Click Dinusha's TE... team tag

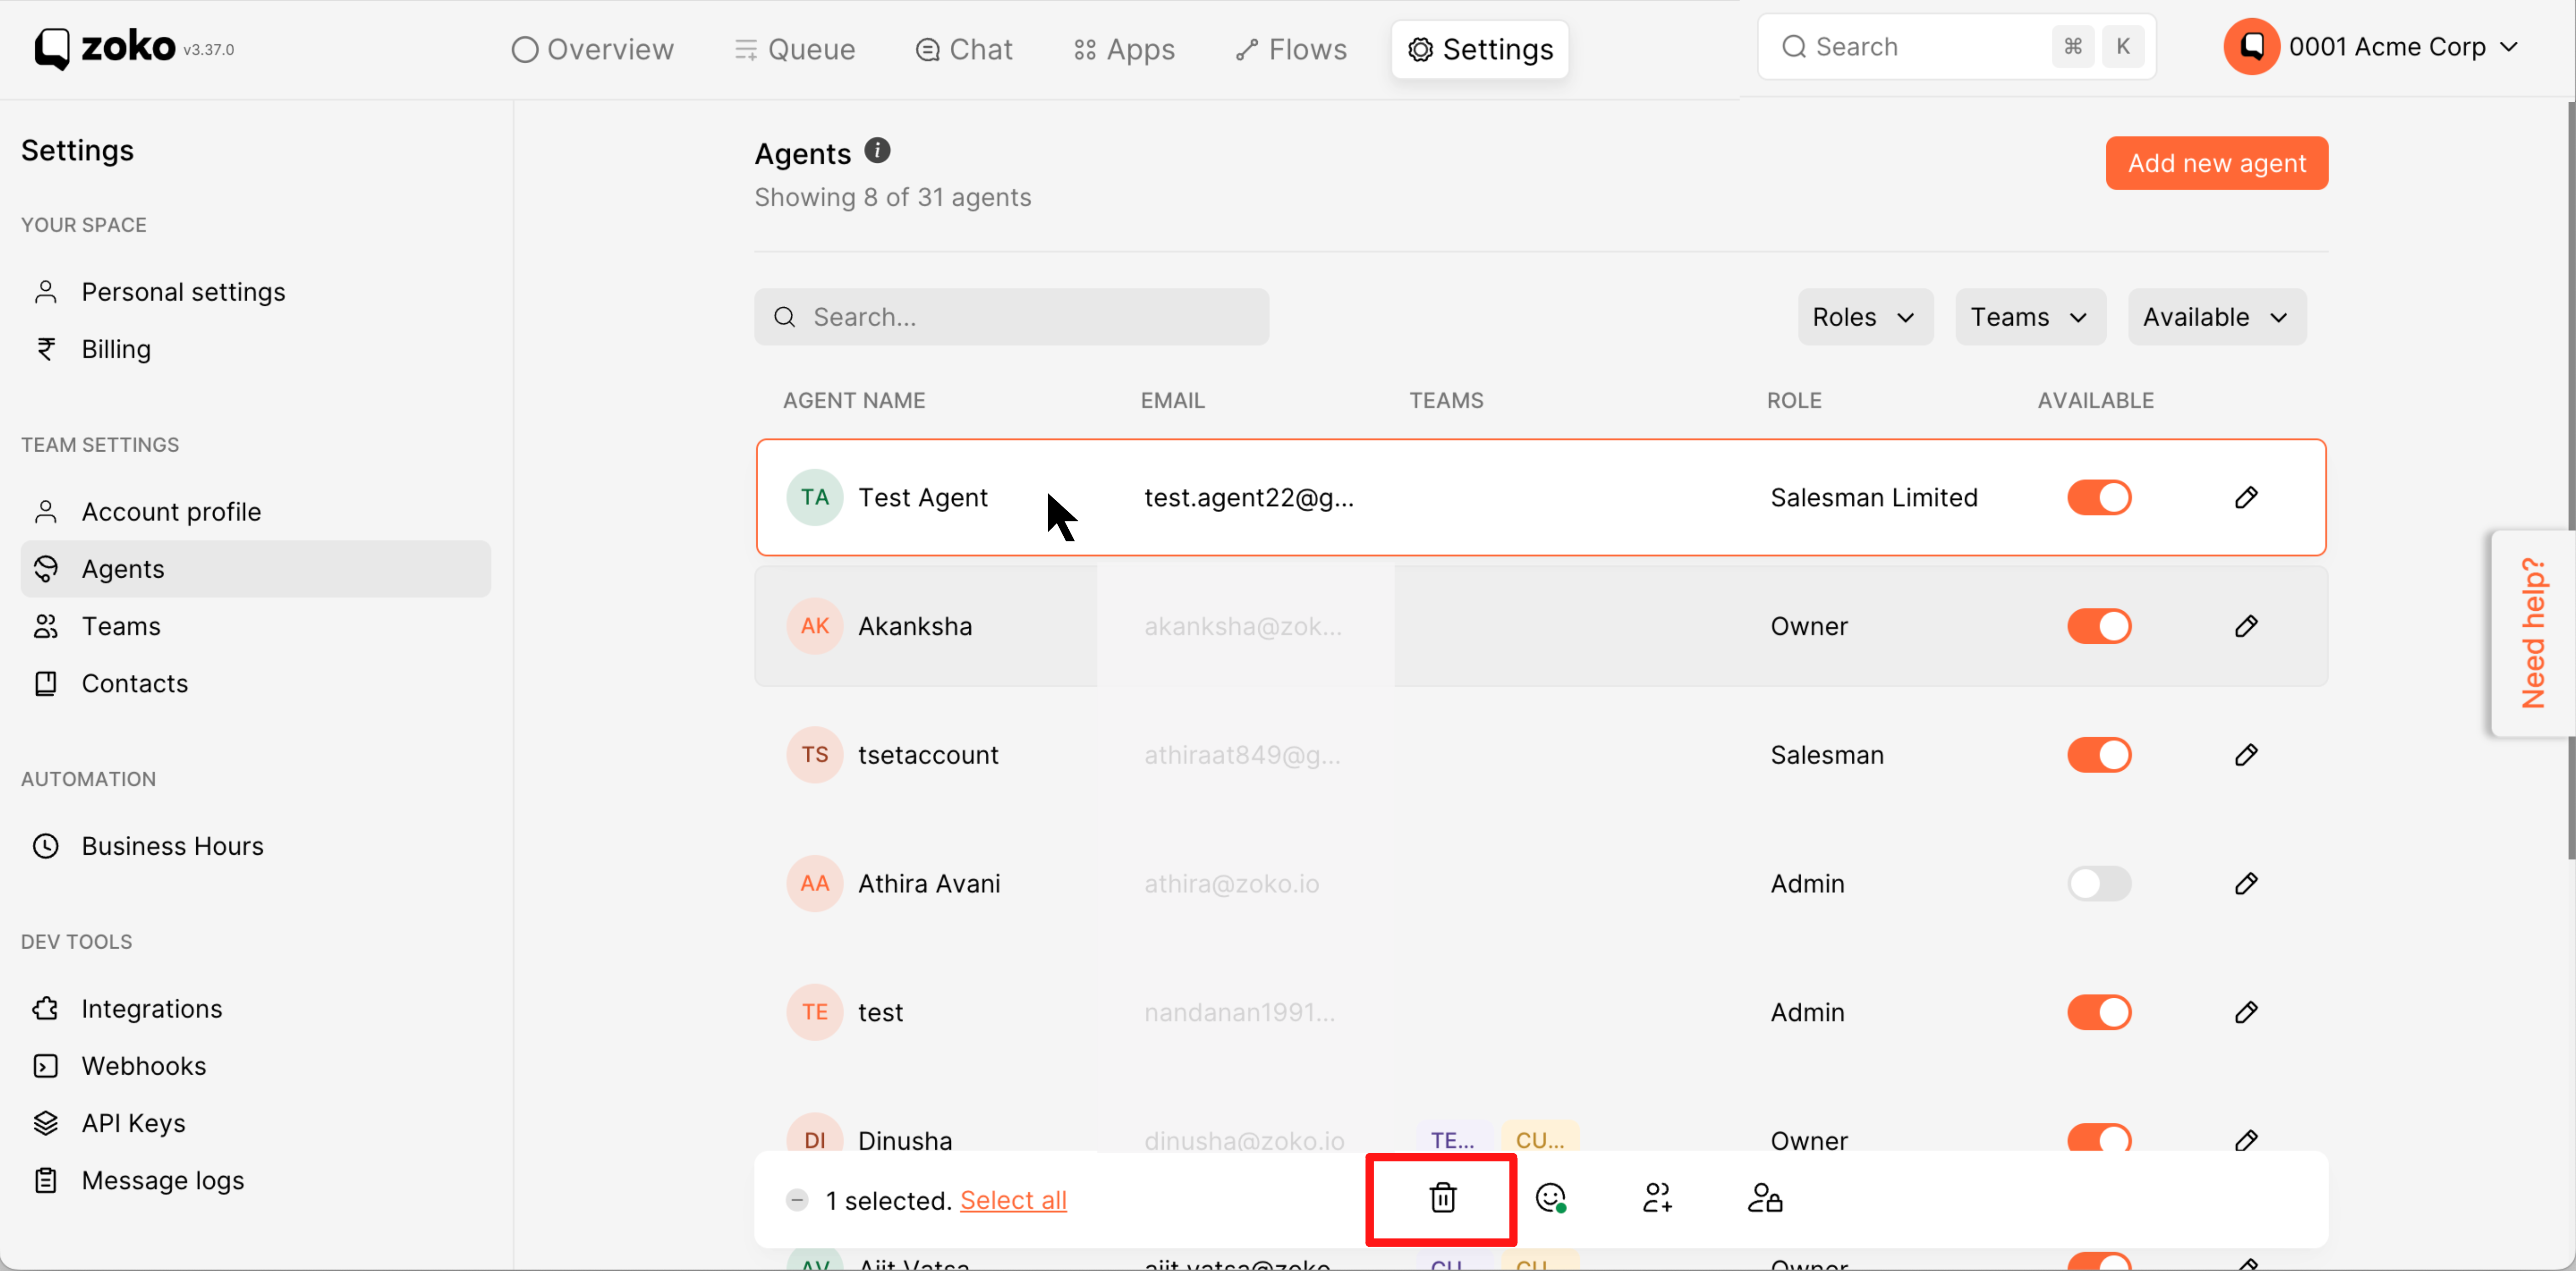1452,1139
